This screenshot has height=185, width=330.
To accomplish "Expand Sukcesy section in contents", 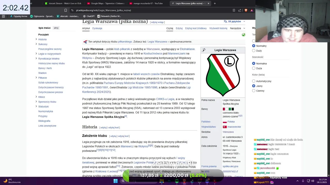I will coord(36,44).
